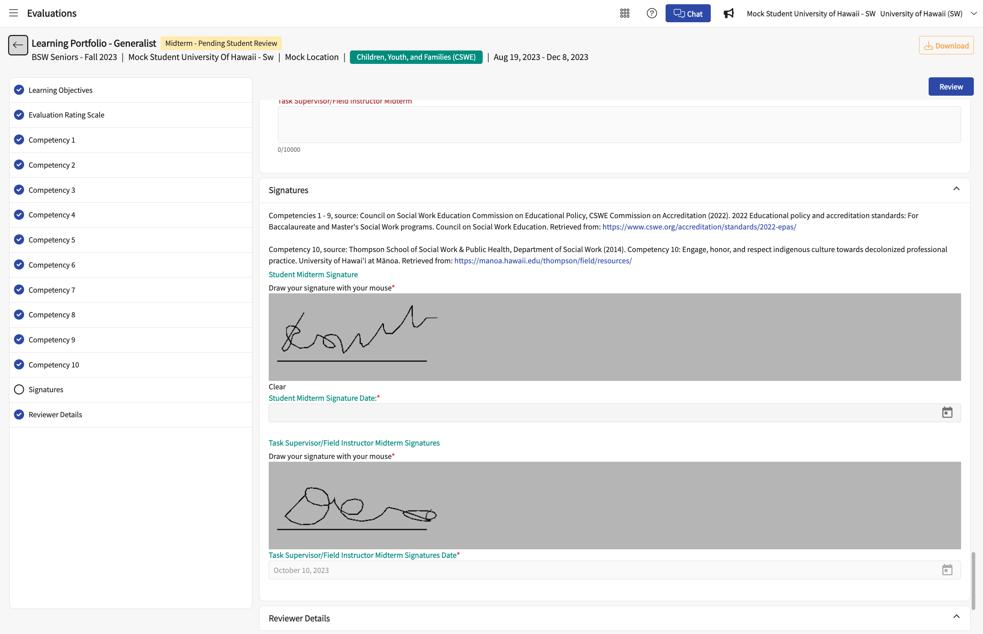The image size is (983, 634).
Task: Collapse the Signatures section
Action: tap(956, 189)
